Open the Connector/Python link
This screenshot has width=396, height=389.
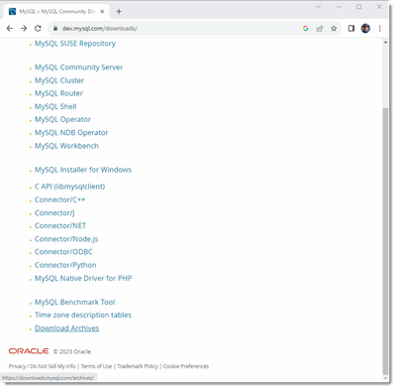[65, 266]
